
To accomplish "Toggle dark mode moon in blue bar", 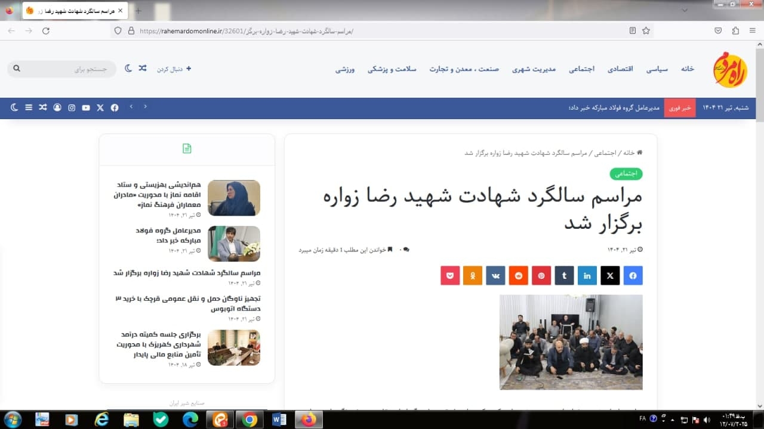I will pos(14,107).
